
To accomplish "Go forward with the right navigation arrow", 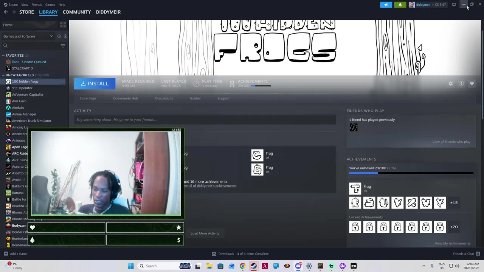I will (x=14, y=12).
